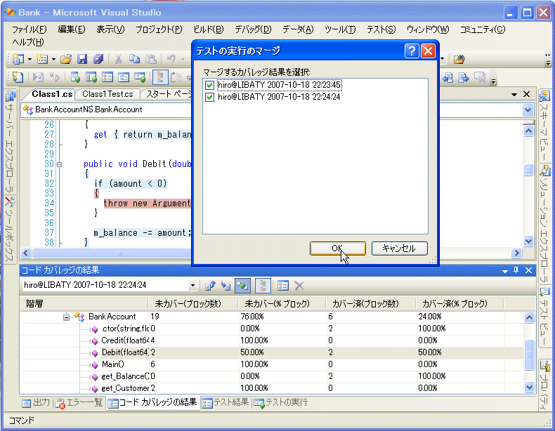Switch to the エラー一覧 bottom tab
This screenshot has width=555, height=431.
click(x=79, y=403)
